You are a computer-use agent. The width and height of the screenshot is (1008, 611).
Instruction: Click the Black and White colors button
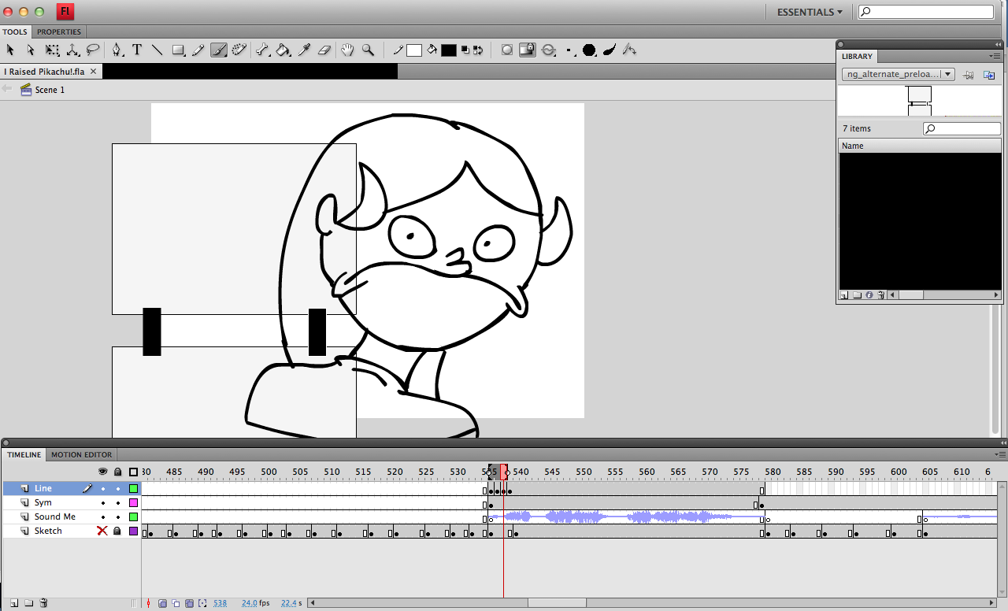(465, 50)
